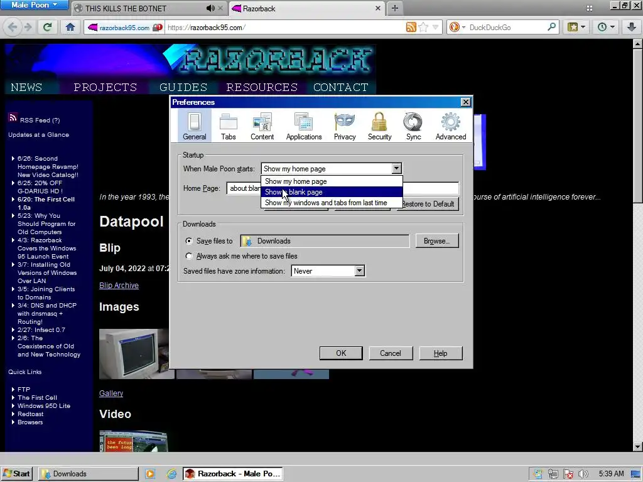This screenshot has height=482, width=643.
Task: Choose Show my home page option
Action: 332,181
